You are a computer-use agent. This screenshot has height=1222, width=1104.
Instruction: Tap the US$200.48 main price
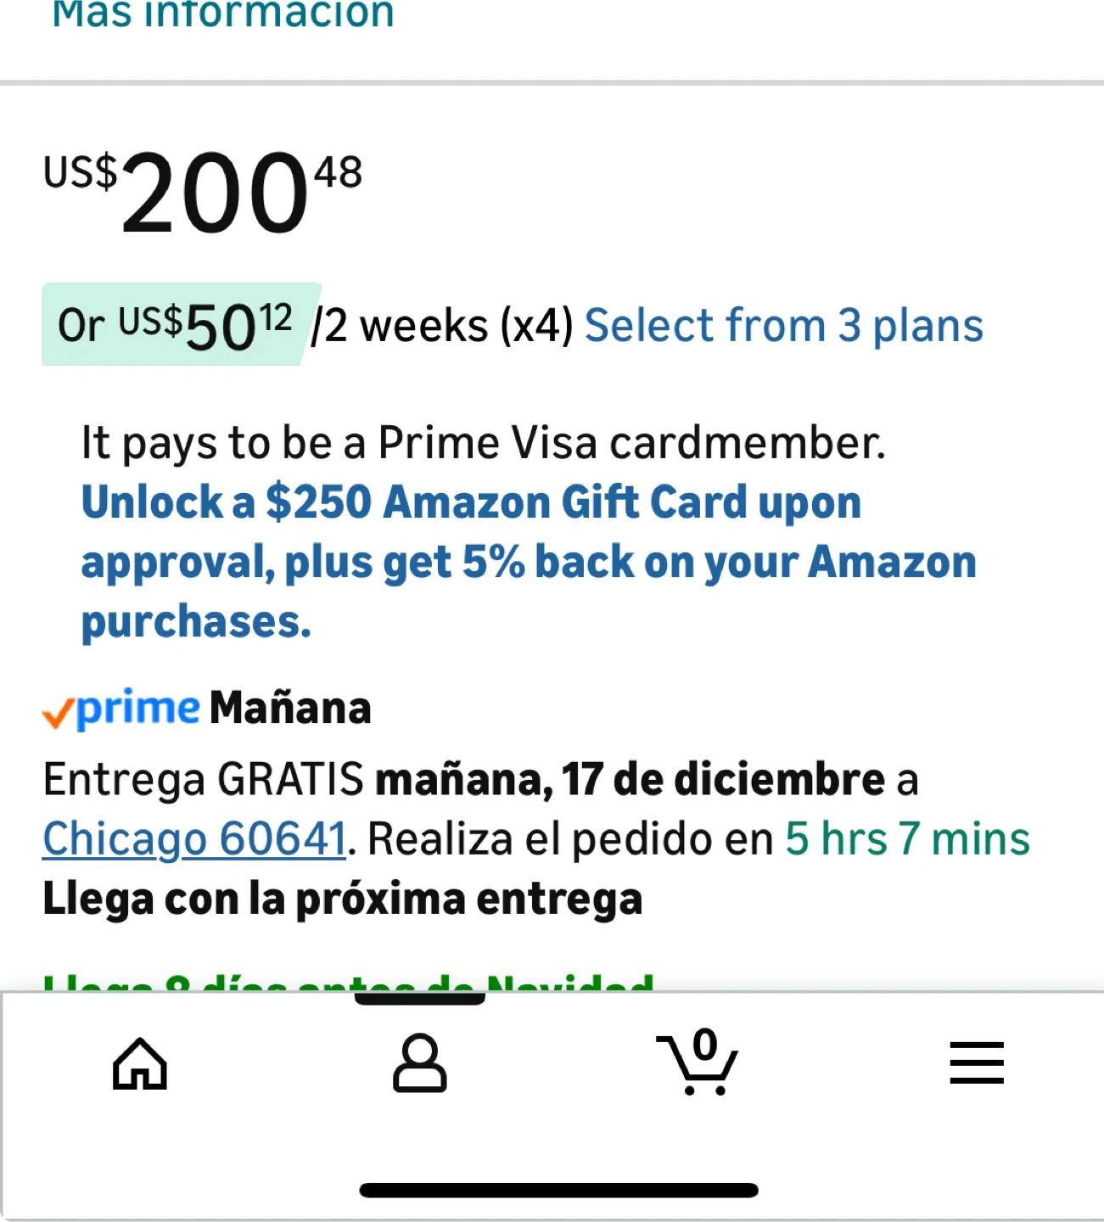(x=204, y=191)
